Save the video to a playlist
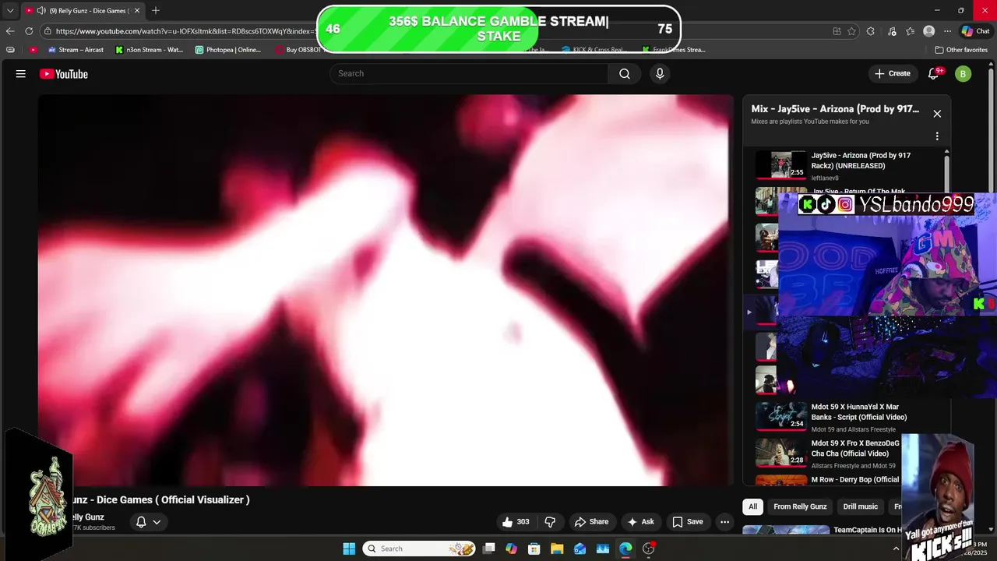 688,522
